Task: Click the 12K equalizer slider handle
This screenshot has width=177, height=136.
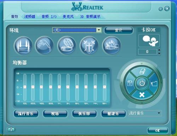Action: point(86,87)
